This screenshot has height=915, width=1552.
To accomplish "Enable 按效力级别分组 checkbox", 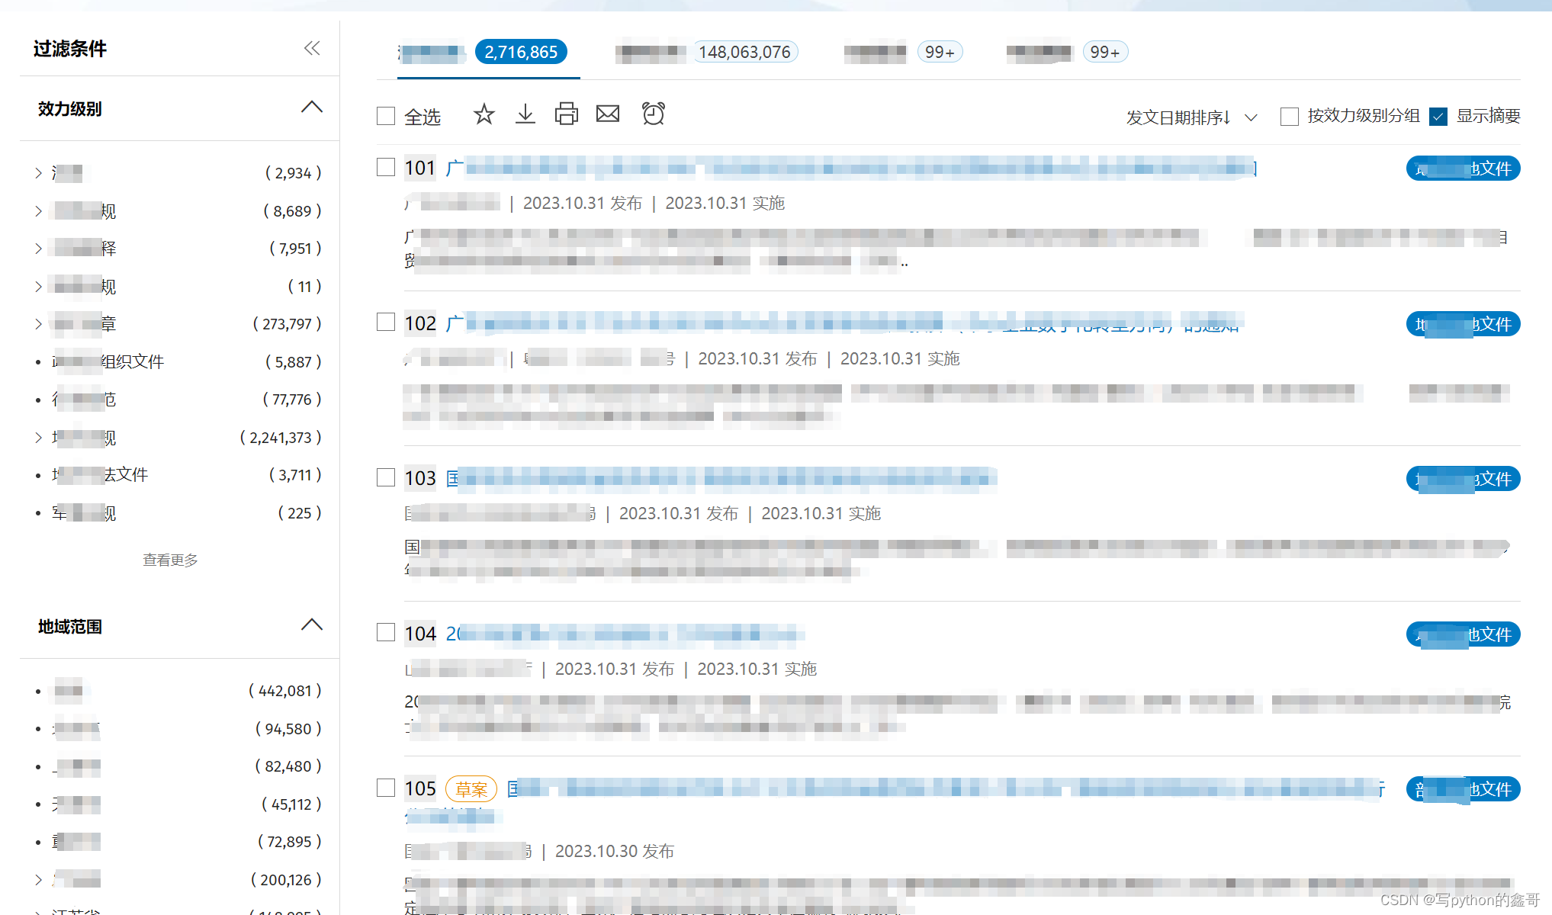I will point(1290,117).
